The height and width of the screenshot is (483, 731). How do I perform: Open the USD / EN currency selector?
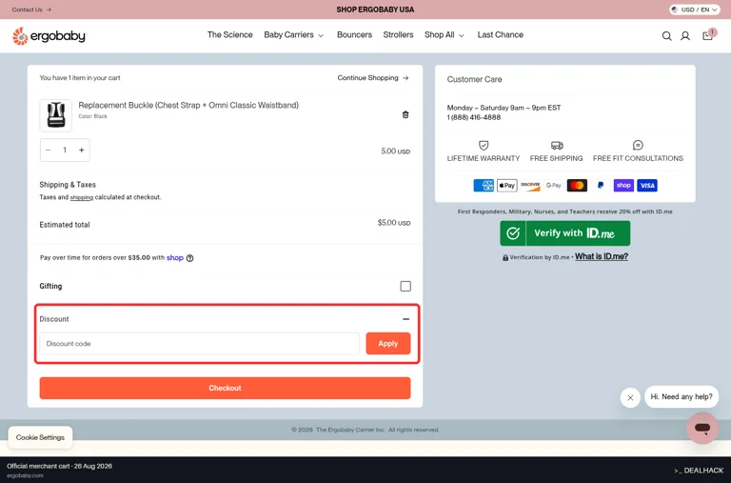[695, 10]
